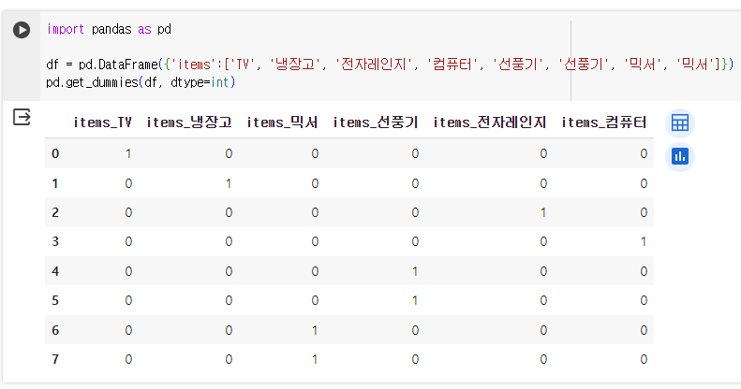Viewport: 741px width, 389px height.
Task: Select the items_선풍기 column header
Action: coord(376,122)
